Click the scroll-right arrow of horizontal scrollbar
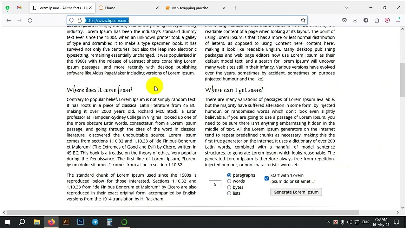406x228 pixels. click(x=397, y=212)
